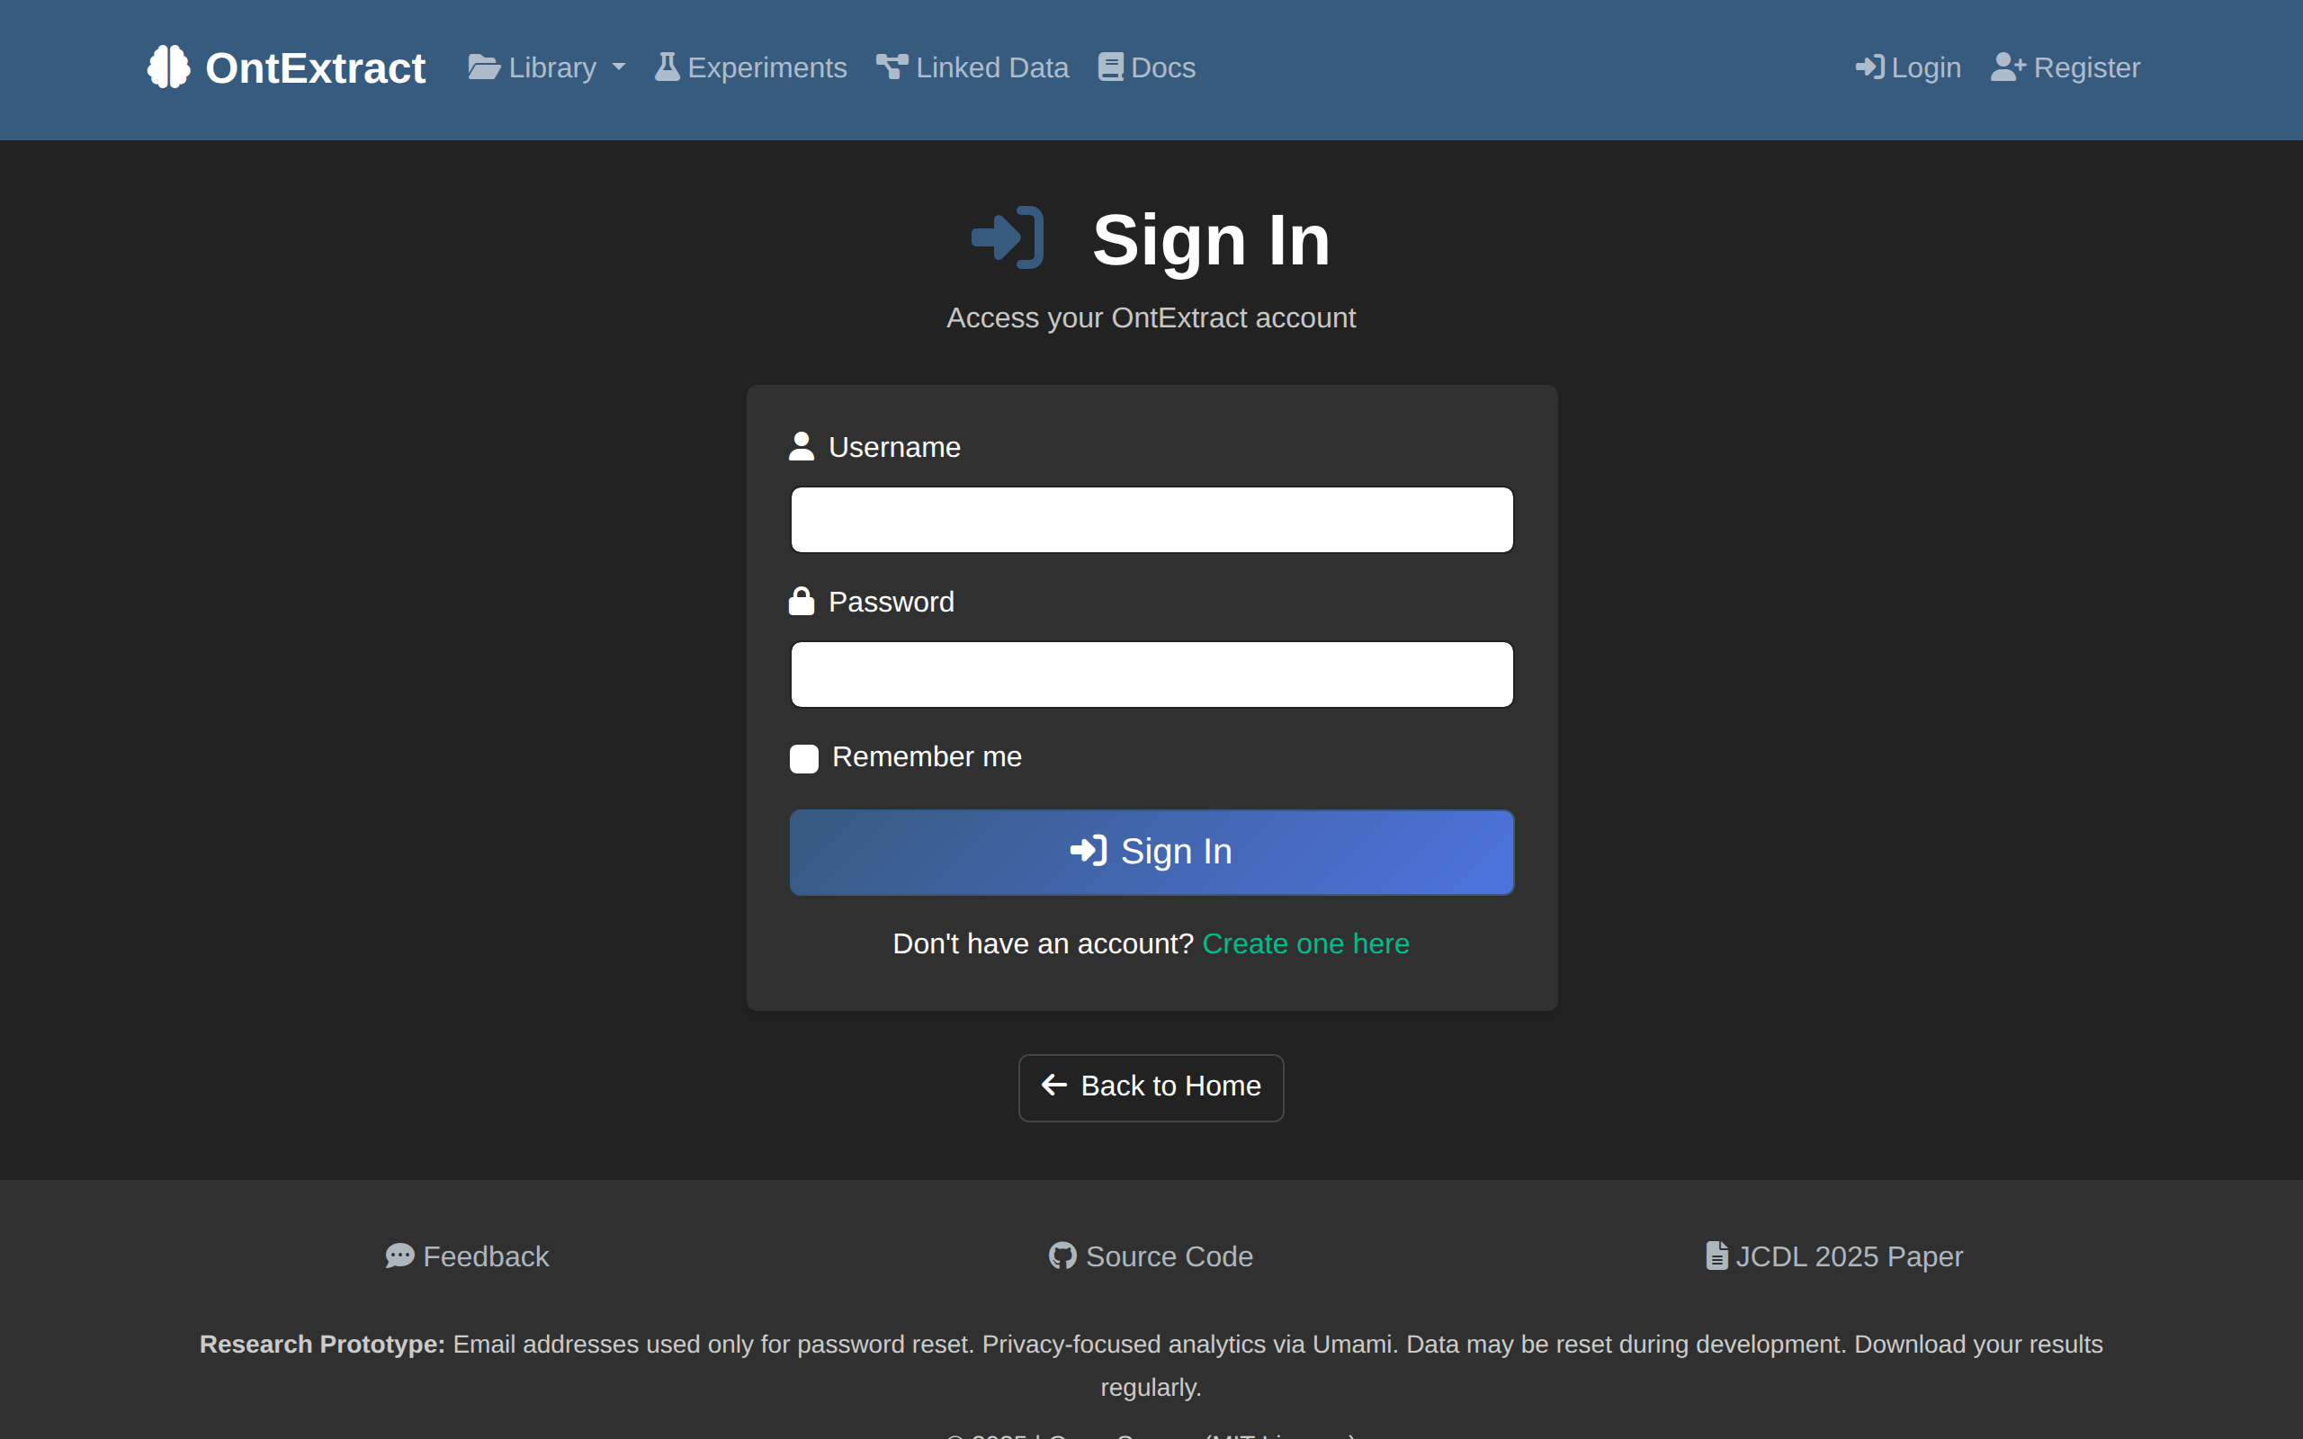
Task: Open the Docs page from the navigation bar
Action: [x=1146, y=67]
